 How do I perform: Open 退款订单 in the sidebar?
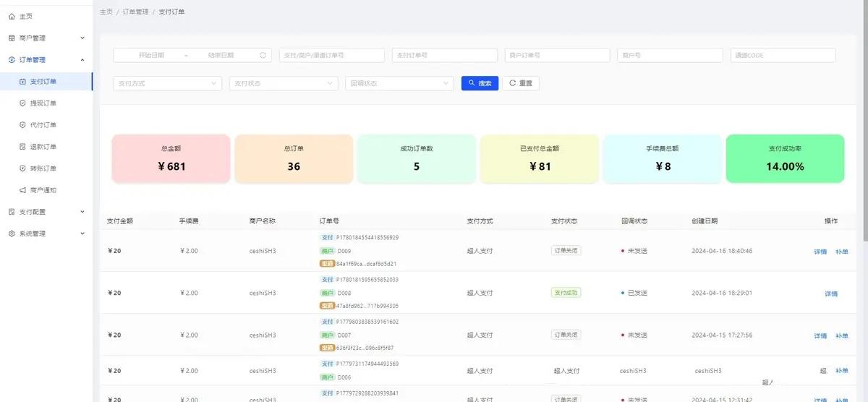click(46, 147)
